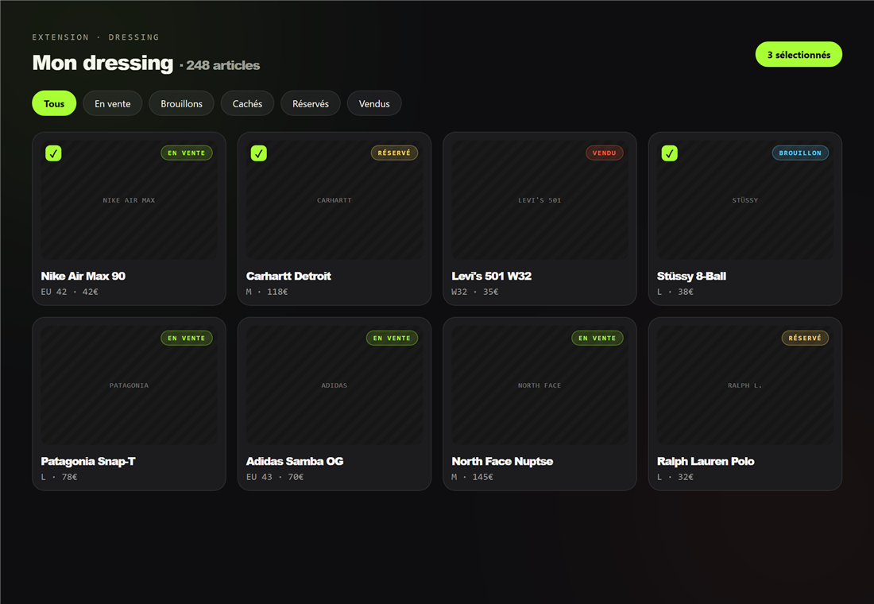Click the EXTENSION · DRESSING breadcrumb label
This screenshot has height=604, width=874.
pos(95,37)
